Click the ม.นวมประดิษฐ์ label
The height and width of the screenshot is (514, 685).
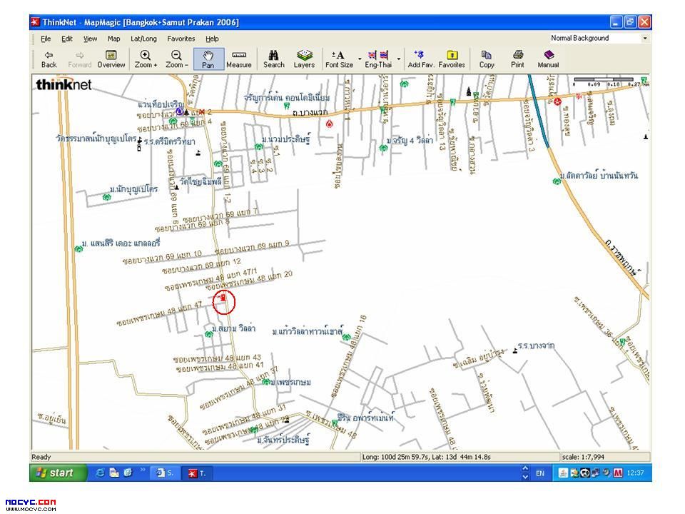pos(286,139)
